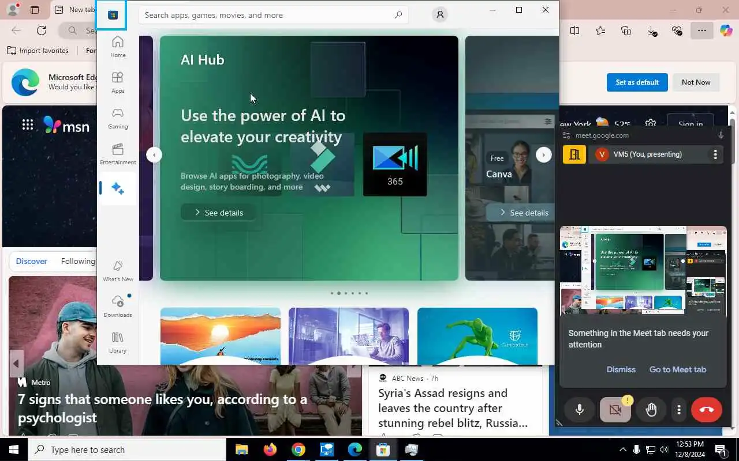This screenshot has width=739, height=461.
Task: Go to Gaming in the Store sidebar
Action: tap(118, 118)
